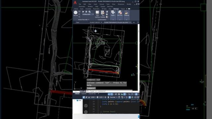The width and height of the screenshot is (212, 119).
Task: Open the Express menu
Action: 103,7
